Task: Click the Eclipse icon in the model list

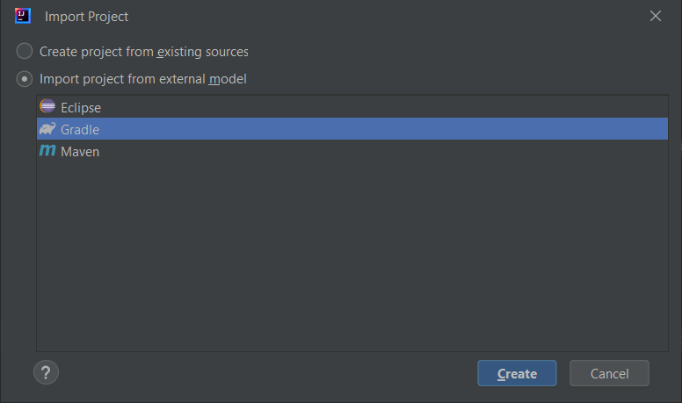Action: [47, 107]
